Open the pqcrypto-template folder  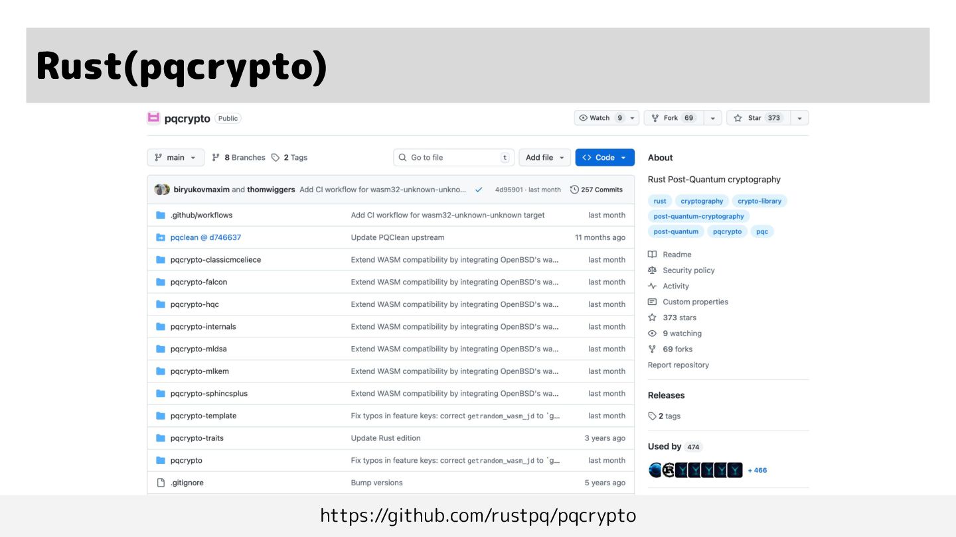[203, 416]
